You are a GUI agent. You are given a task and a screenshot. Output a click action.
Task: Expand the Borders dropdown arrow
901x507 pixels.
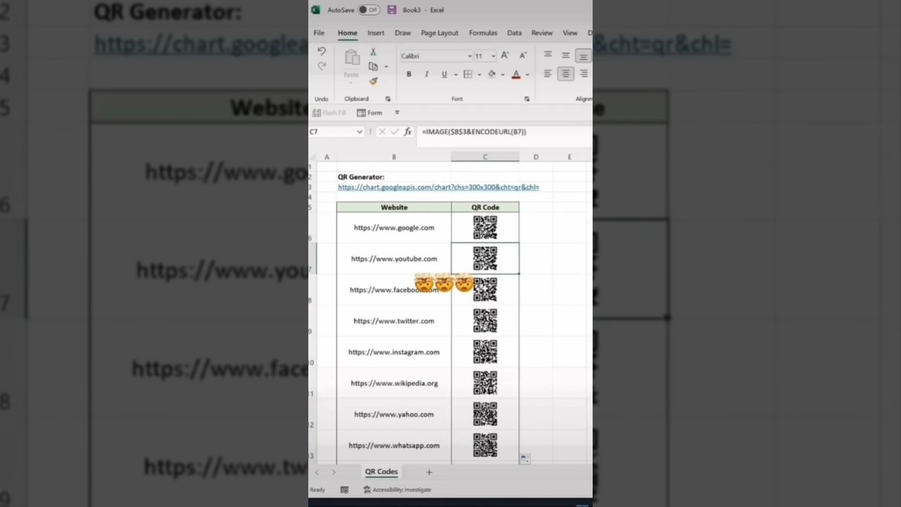tap(479, 74)
